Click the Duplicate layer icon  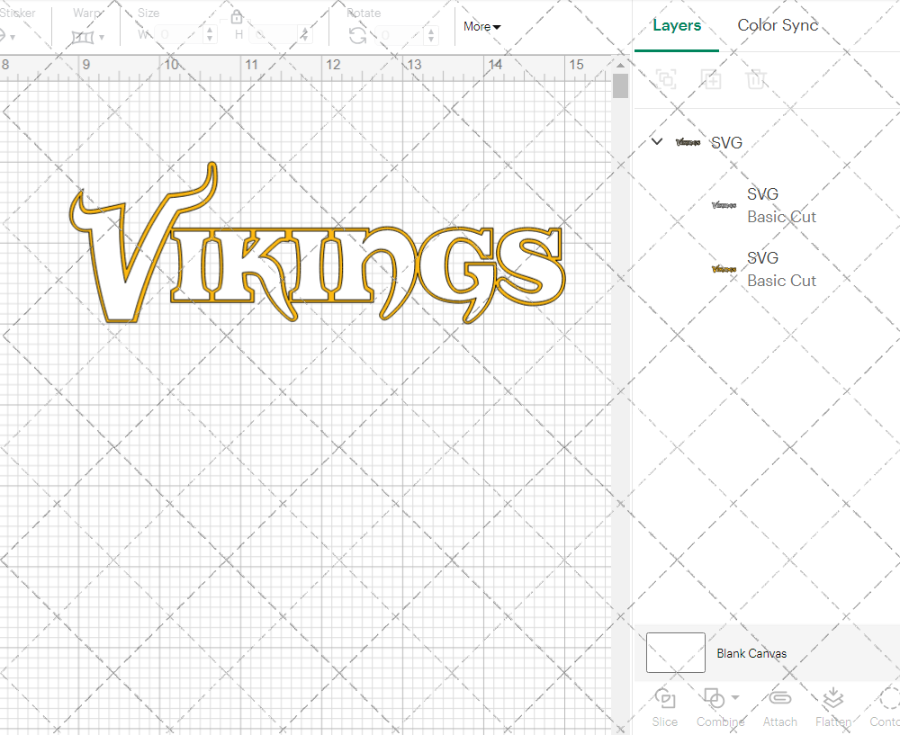coord(711,78)
